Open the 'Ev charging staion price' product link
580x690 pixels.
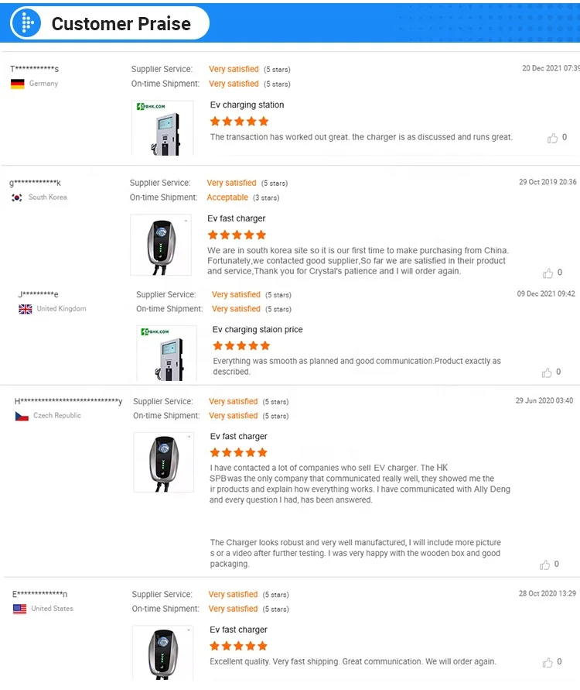tap(258, 330)
